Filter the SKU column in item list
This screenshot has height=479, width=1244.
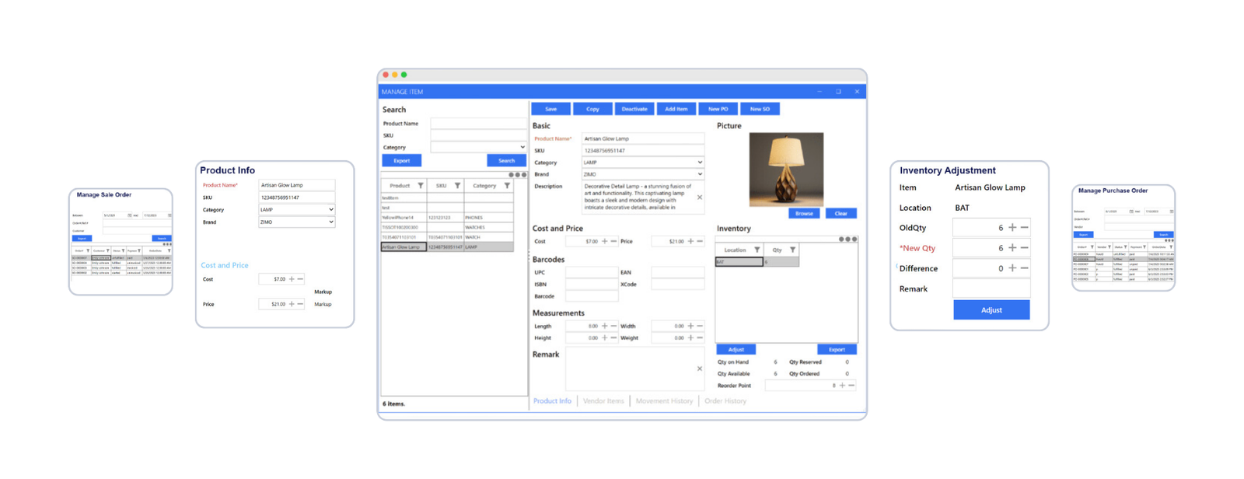tap(457, 186)
